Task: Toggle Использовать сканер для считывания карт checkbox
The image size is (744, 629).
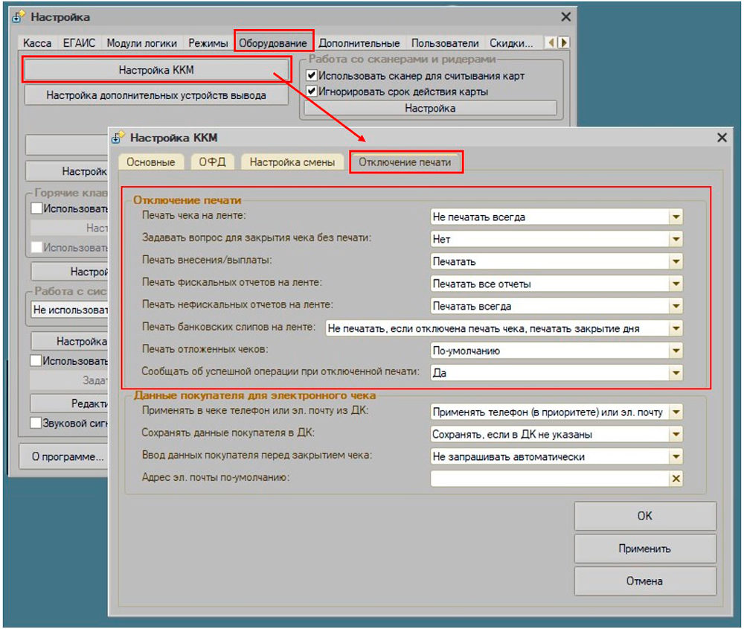Action: click(312, 76)
